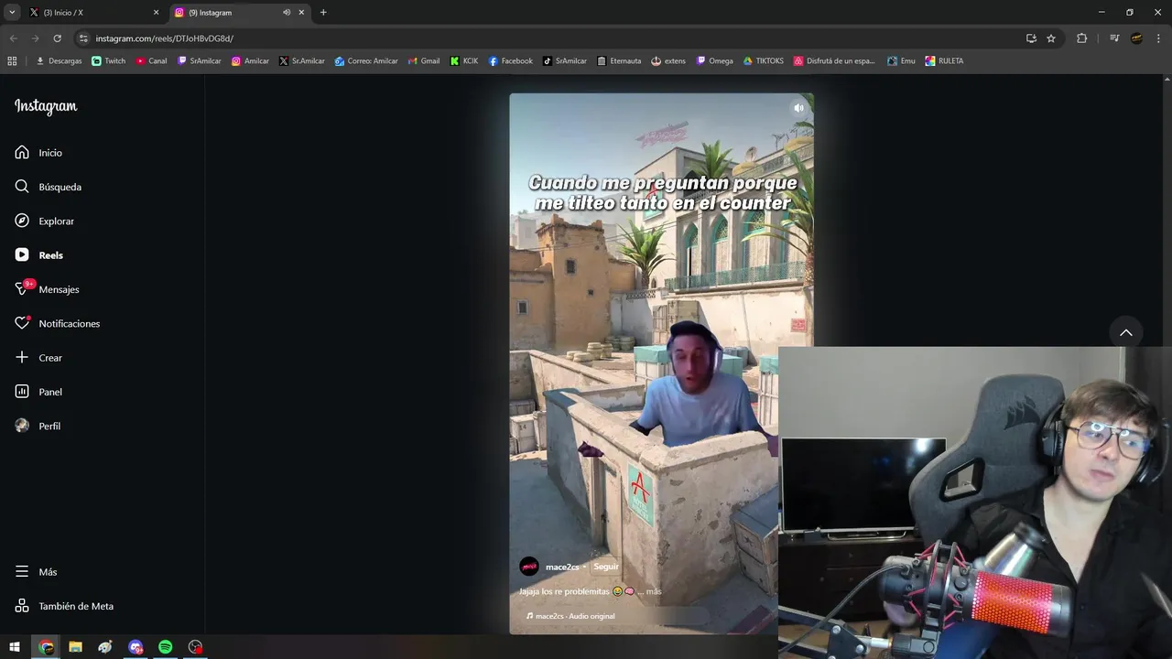1172x659 pixels.
Task: Open Disfrutá de un espa... bookmark
Action: click(834, 61)
